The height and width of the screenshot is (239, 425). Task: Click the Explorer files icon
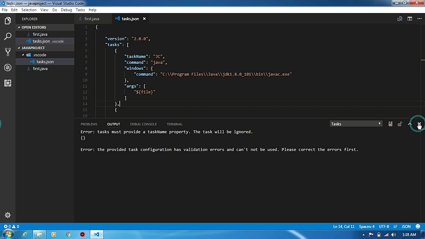click(x=8, y=21)
